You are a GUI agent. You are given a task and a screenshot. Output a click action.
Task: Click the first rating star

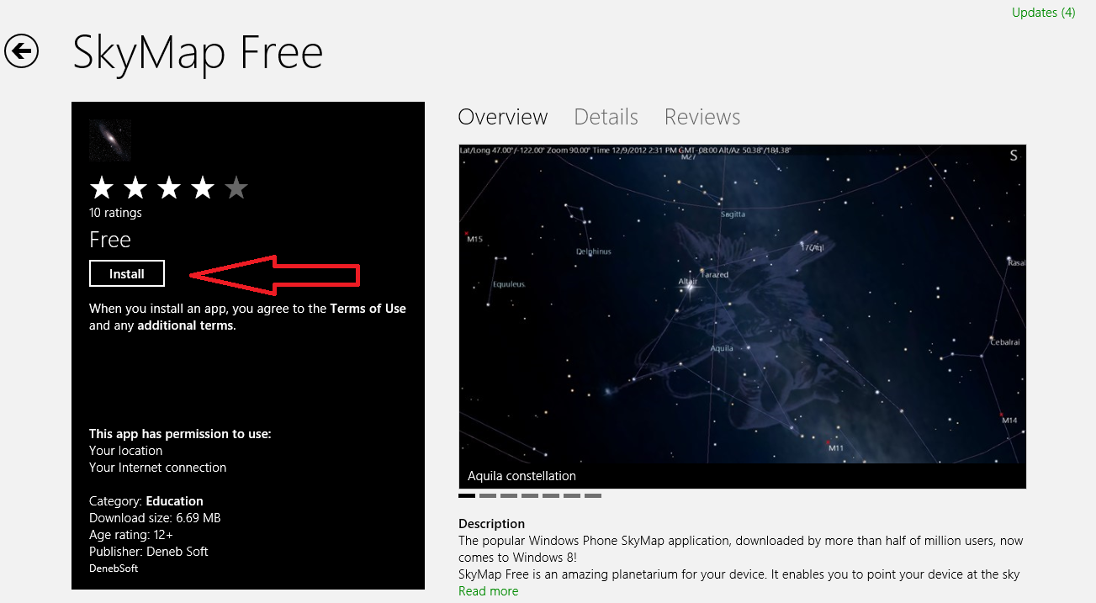point(102,188)
